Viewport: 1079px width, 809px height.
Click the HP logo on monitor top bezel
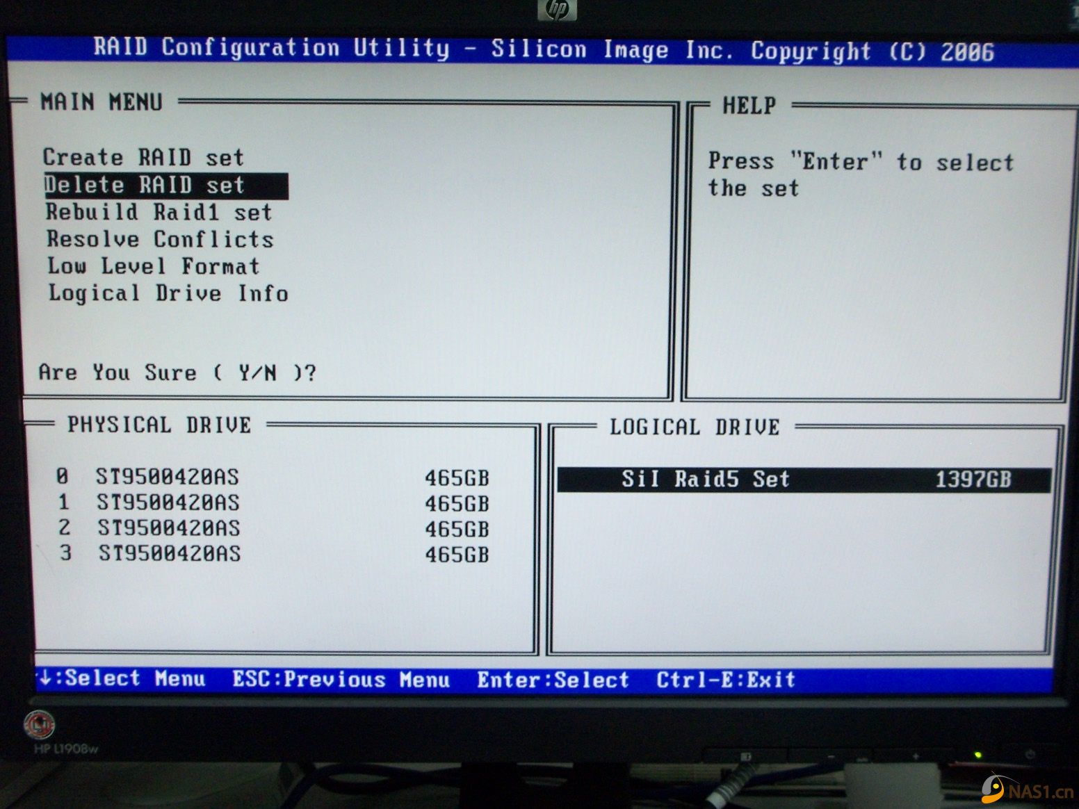tap(557, 10)
